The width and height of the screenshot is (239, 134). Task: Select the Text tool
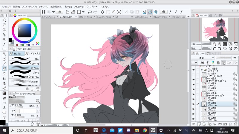tap(4, 108)
